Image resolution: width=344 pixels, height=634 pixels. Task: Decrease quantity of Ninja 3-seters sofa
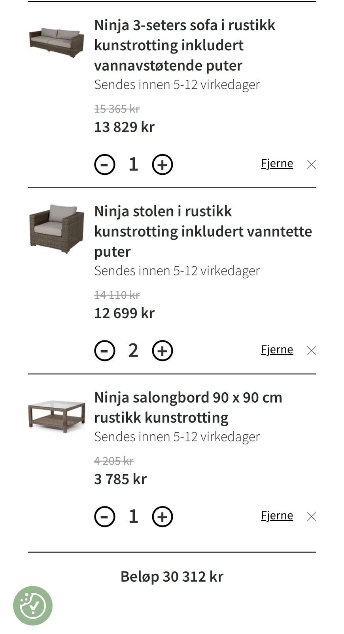pos(105,164)
